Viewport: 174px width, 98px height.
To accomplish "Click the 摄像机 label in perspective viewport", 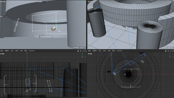I will pos(40,2).
